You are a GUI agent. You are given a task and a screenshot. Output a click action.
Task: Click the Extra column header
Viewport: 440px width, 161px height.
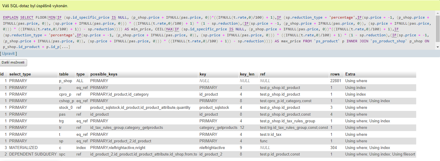pyautogui.click(x=350, y=74)
